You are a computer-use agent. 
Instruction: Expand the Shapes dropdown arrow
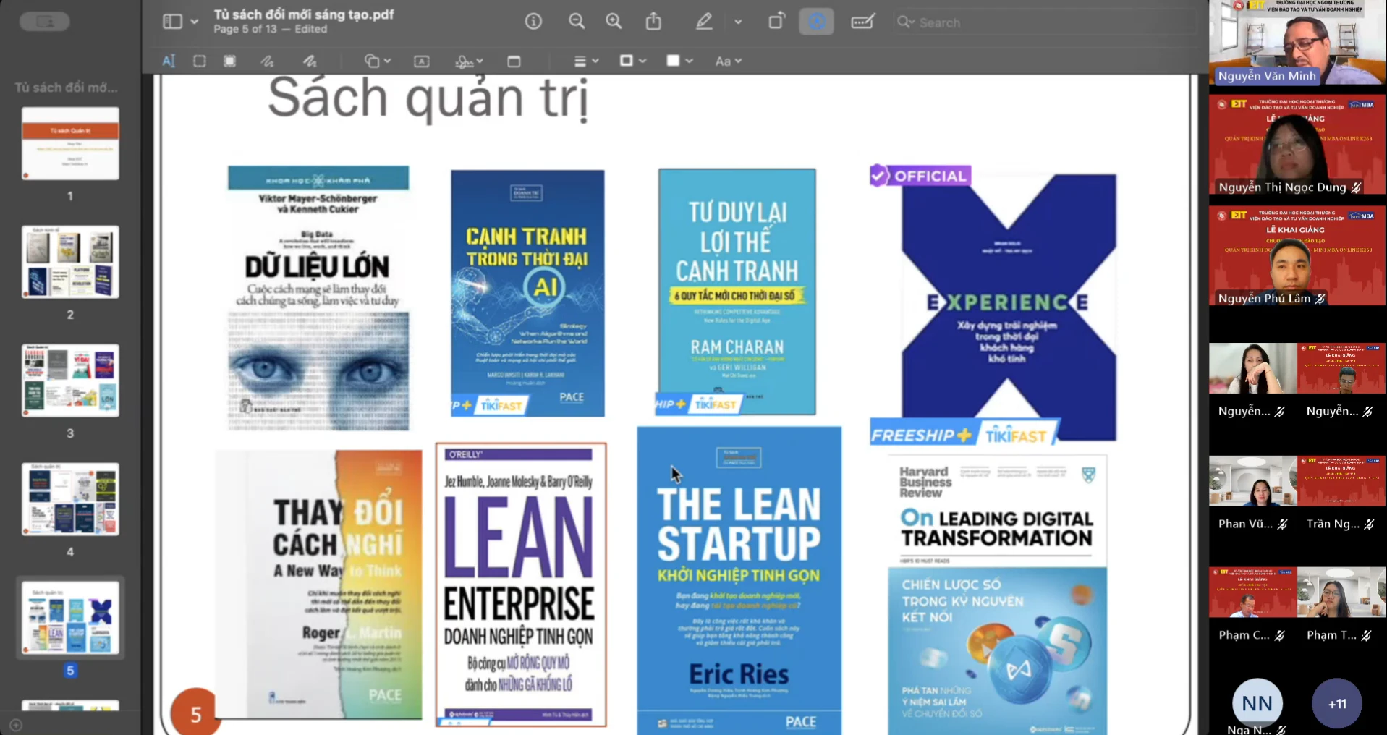pos(388,61)
